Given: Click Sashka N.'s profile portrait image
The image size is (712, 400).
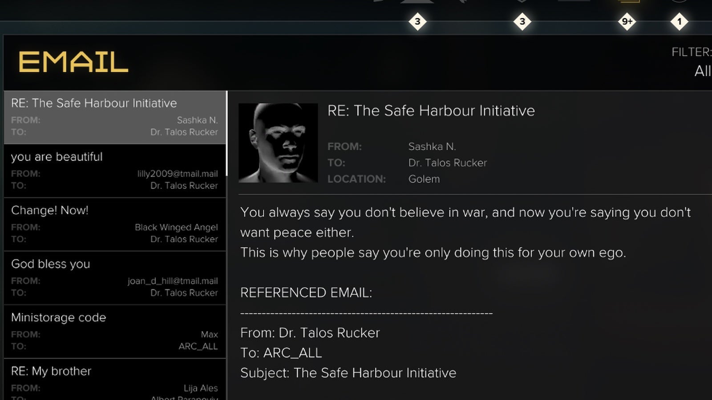Looking at the screenshot, I should tap(279, 142).
